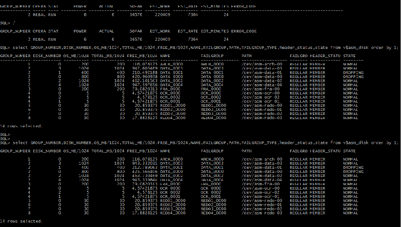Viewport: 401px width, 227px height.
Task: Click MEMBER status in the 947.597656 row
Action: 317,85
